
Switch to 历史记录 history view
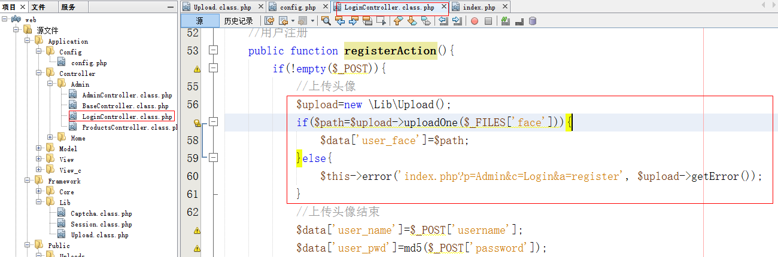238,21
